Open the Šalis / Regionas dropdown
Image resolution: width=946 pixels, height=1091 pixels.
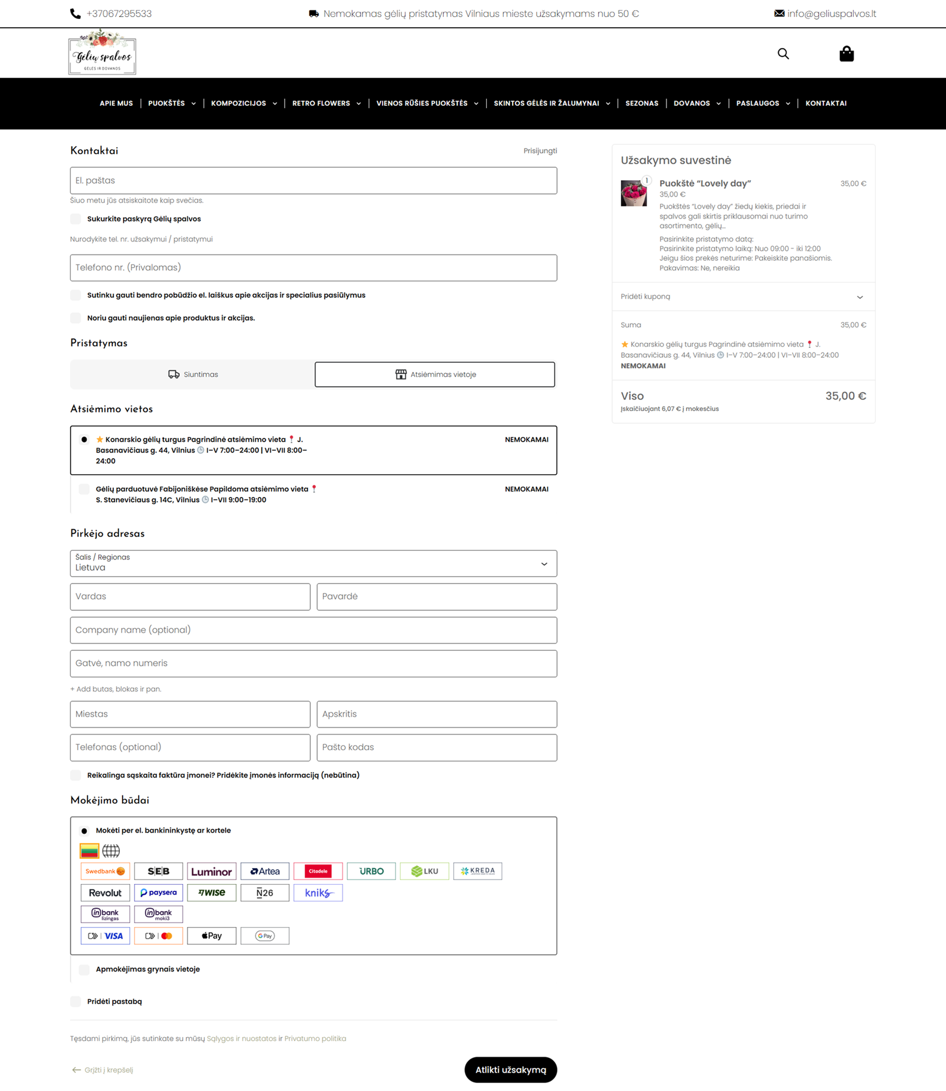point(313,563)
